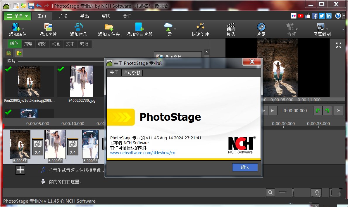Click the Cloud (云) download icon

pos(168,27)
